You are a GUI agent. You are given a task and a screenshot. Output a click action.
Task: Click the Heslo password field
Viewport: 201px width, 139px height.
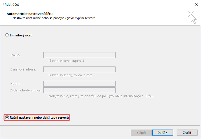tap(79, 84)
